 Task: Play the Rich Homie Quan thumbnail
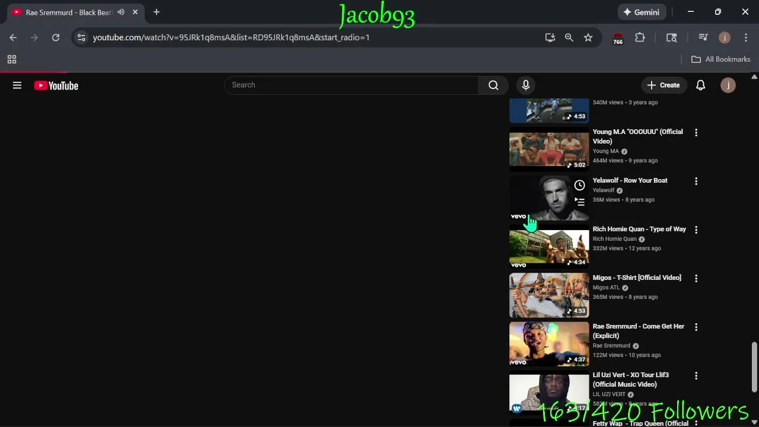click(x=549, y=246)
